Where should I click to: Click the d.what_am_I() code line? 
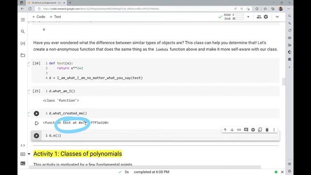click(62, 91)
